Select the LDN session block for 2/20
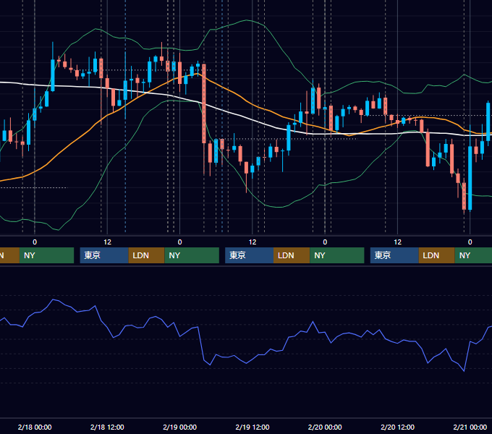This screenshot has height=434, width=492. point(437,255)
